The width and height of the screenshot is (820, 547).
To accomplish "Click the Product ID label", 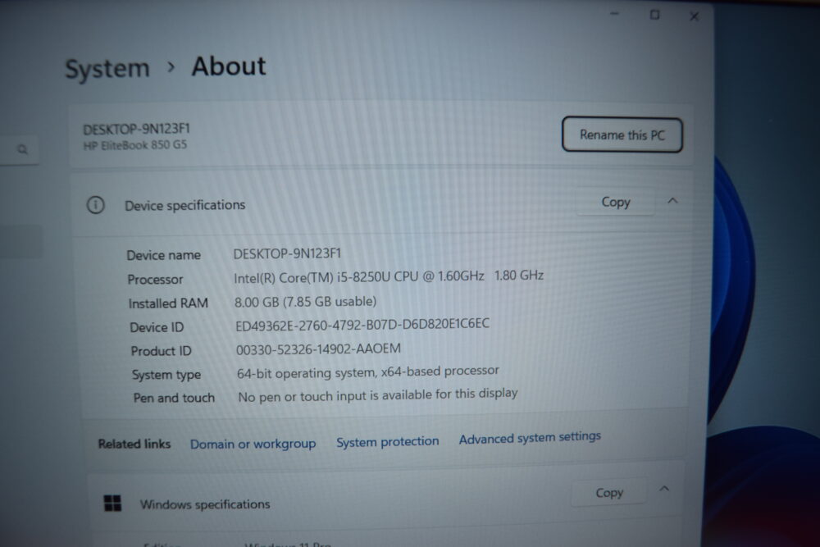I will [161, 351].
